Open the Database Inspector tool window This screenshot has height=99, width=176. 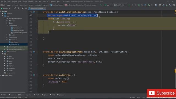(25, 95)
